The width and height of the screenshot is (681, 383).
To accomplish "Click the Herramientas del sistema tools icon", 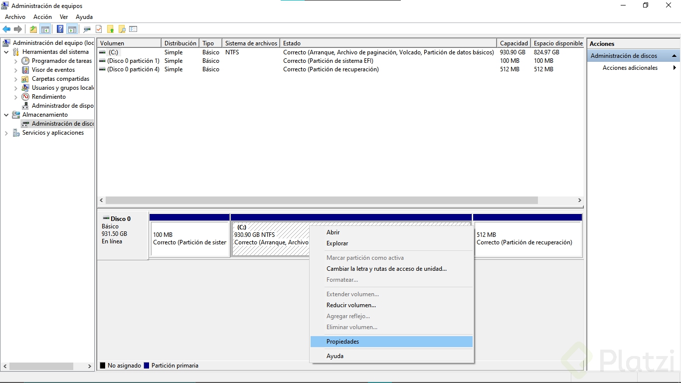I will tap(16, 52).
